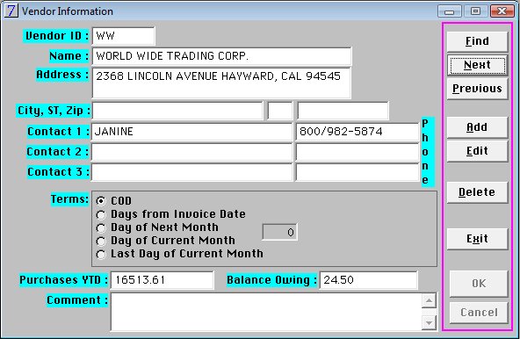The width and height of the screenshot is (520, 339).
Task: Click the Address field
Action: 221,83
